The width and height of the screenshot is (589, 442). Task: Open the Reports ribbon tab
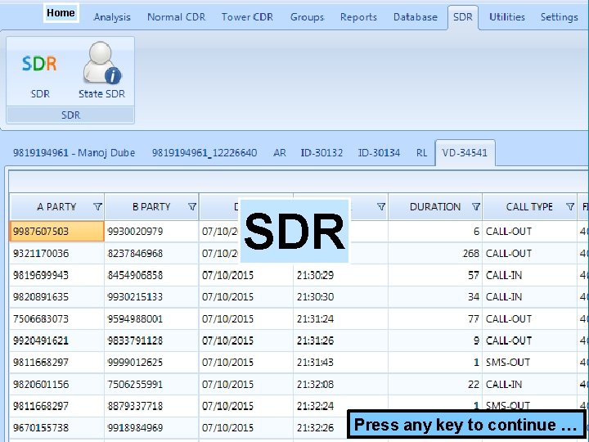tap(358, 17)
